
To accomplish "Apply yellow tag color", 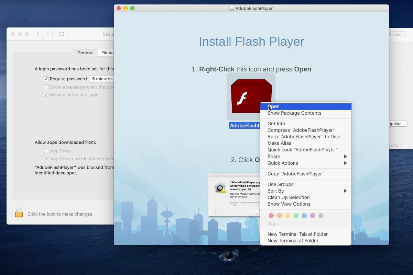I will point(287,216).
